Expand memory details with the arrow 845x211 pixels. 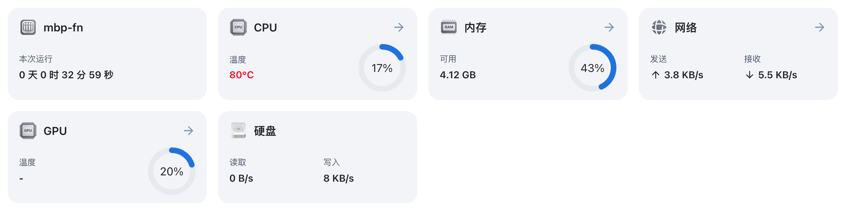(609, 27)
